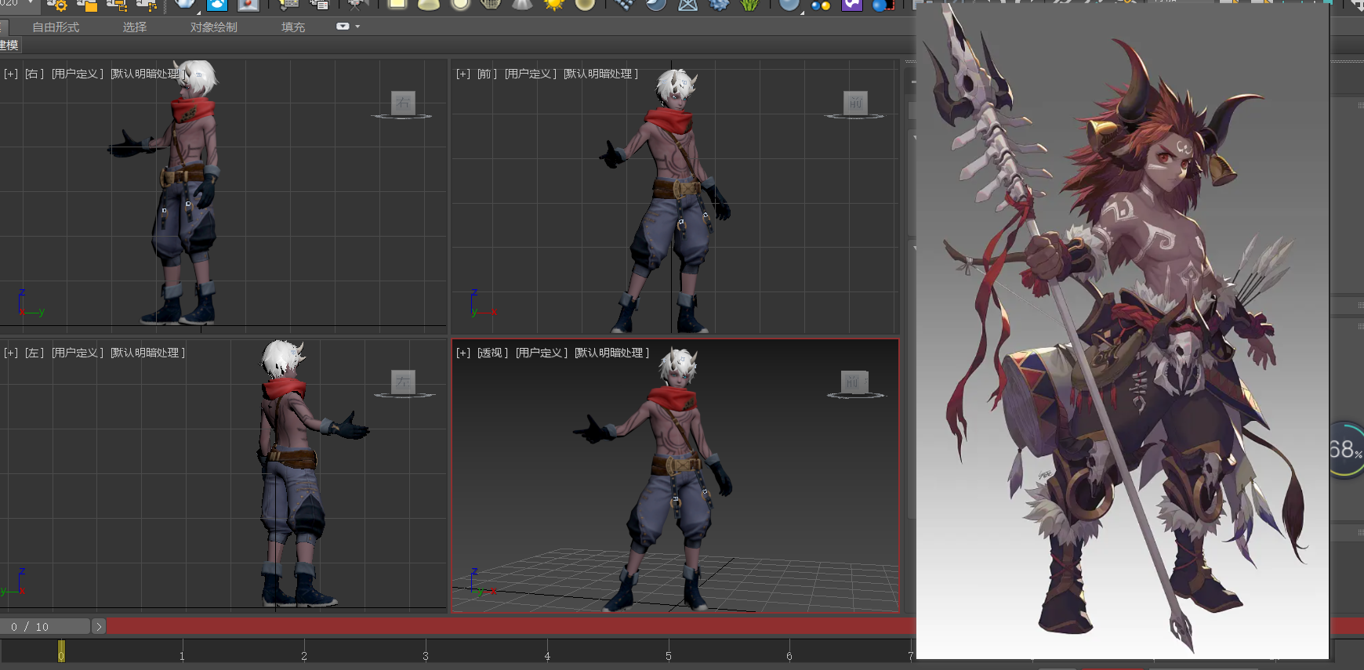Screen dimensions: 1364x670
Task: Click the ViewCube in the 透视 viewport
Action: click(x=854, y=382)
